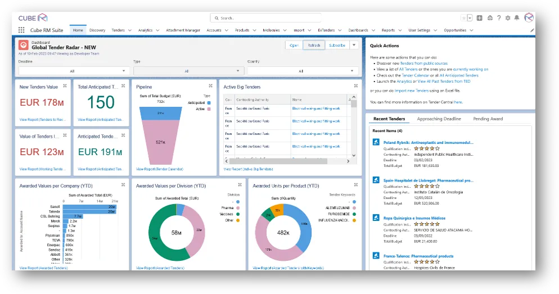Expand the Anticipated Tenders value widget
The image size is (559, 294).
click(x=123, y=135)
